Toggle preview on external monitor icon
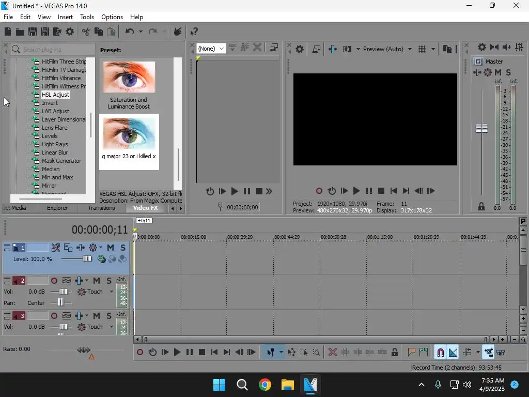 pos(316,49)
